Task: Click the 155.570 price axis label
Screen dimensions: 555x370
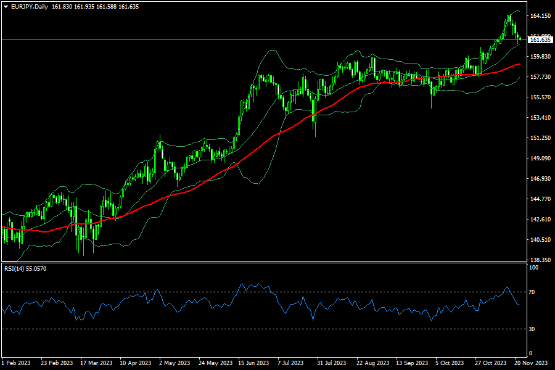Action: pos(540,97)
